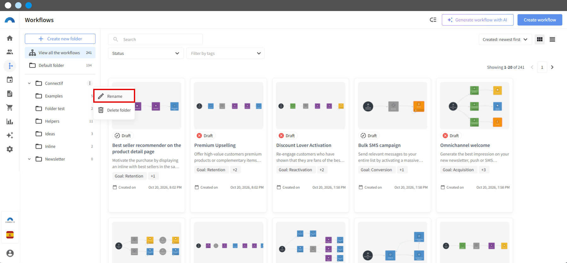Screen dimensions: 567x263
Task: Click the Connectif logo at top left
Action: click(x=10, y=20)
